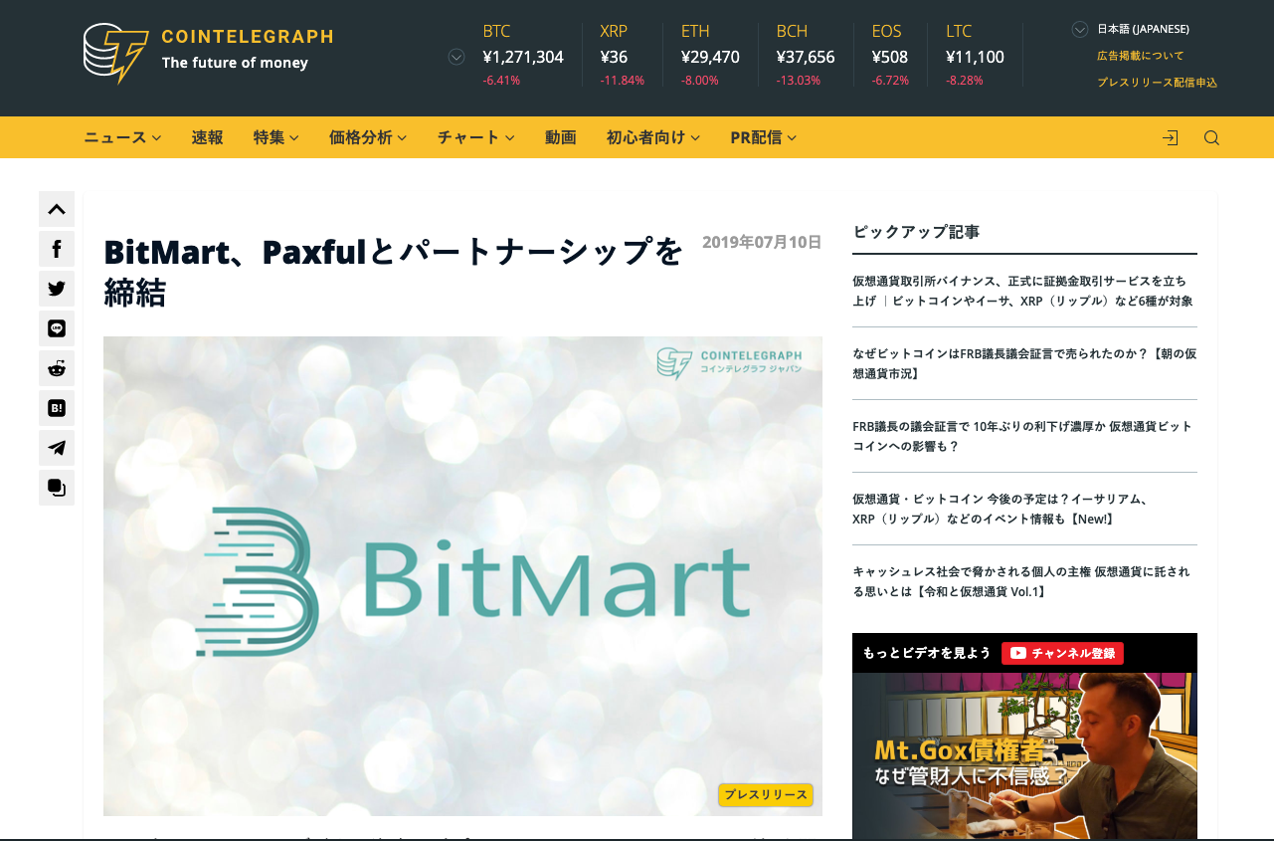1274x841 pixels.
Task: Open the login icon in nav bar
Action: pyautogui.click(x=1171, y=138)
